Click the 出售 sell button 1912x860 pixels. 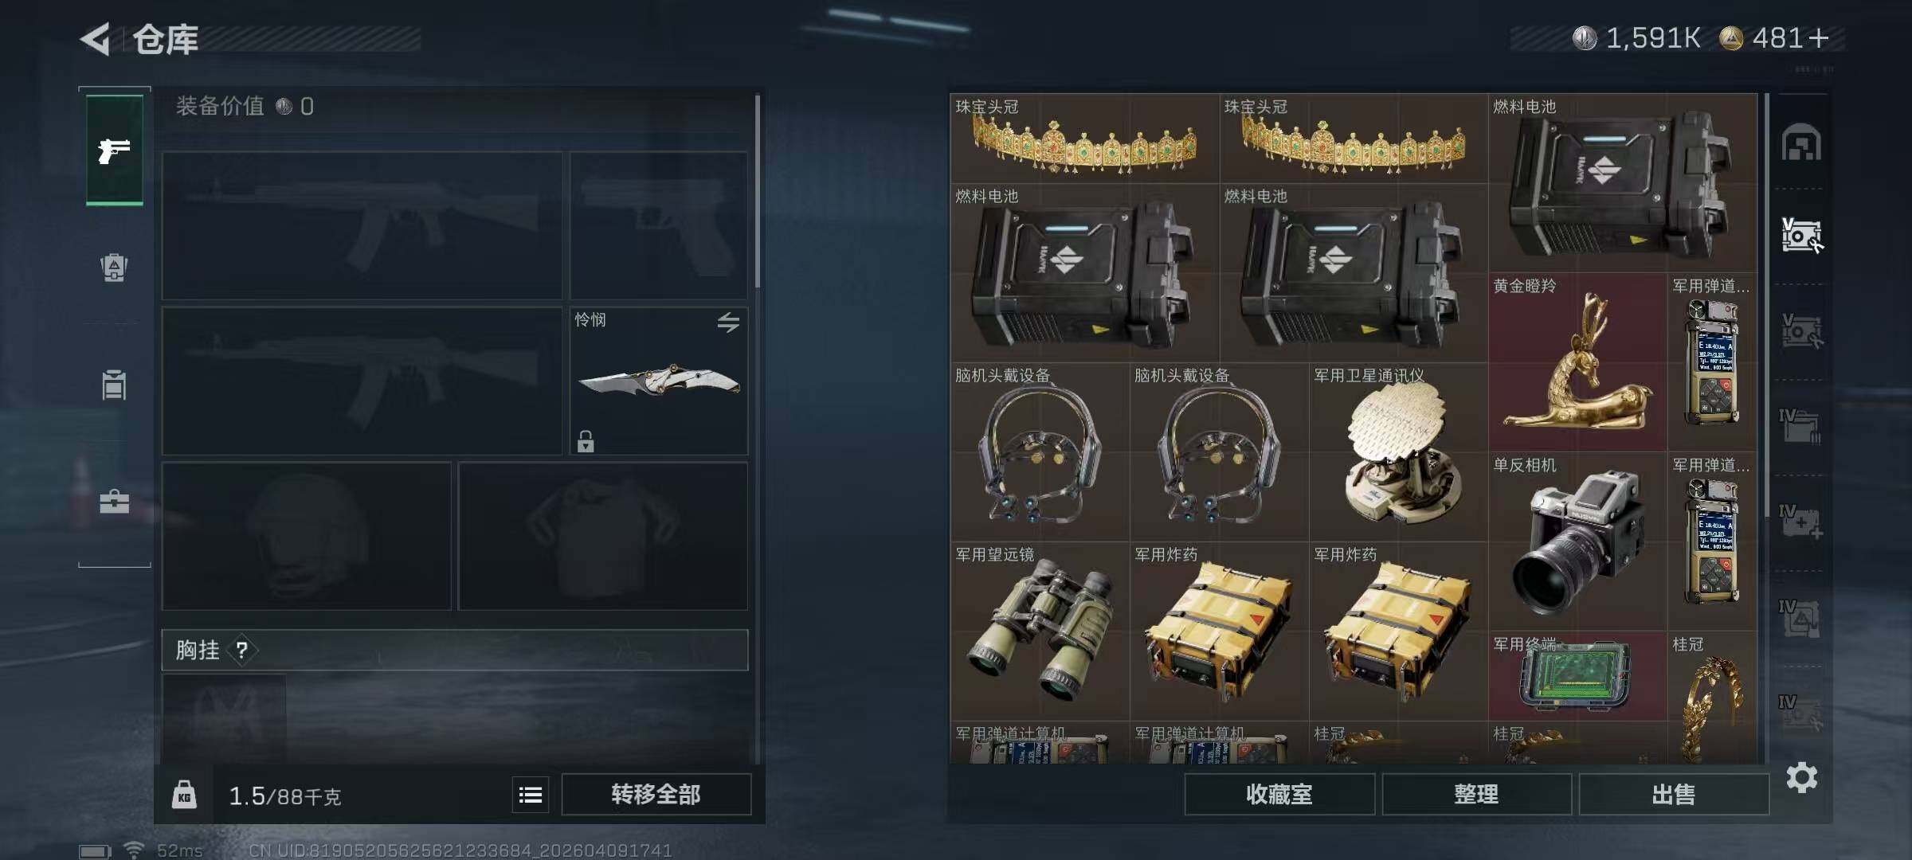coord(1674,795)
